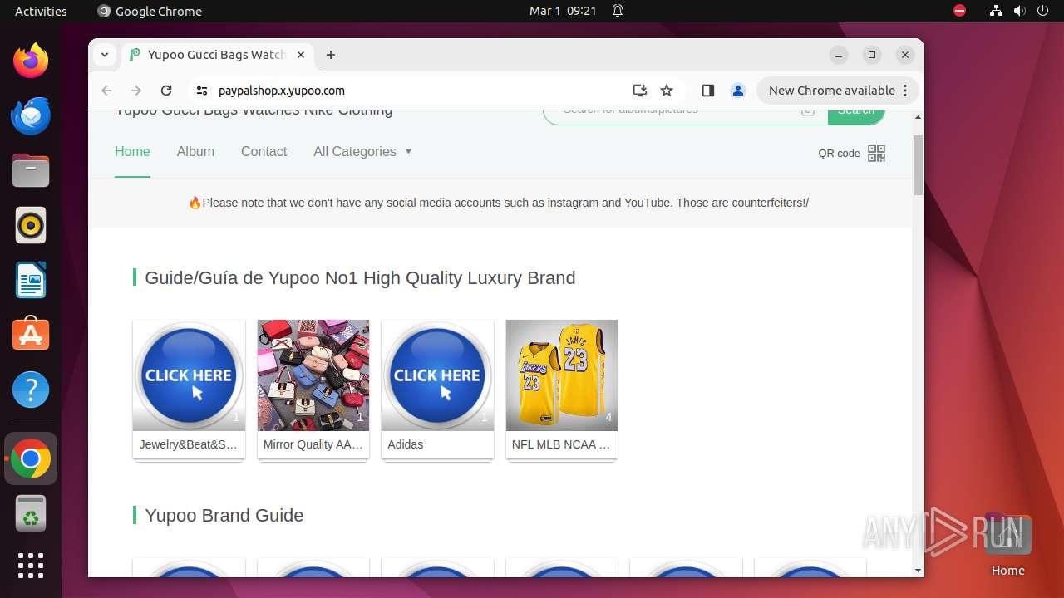The height and width of the screenshot is (598, 1064).
Task: Open the Adidas album thumbnail
Action: tap(437, 375)
